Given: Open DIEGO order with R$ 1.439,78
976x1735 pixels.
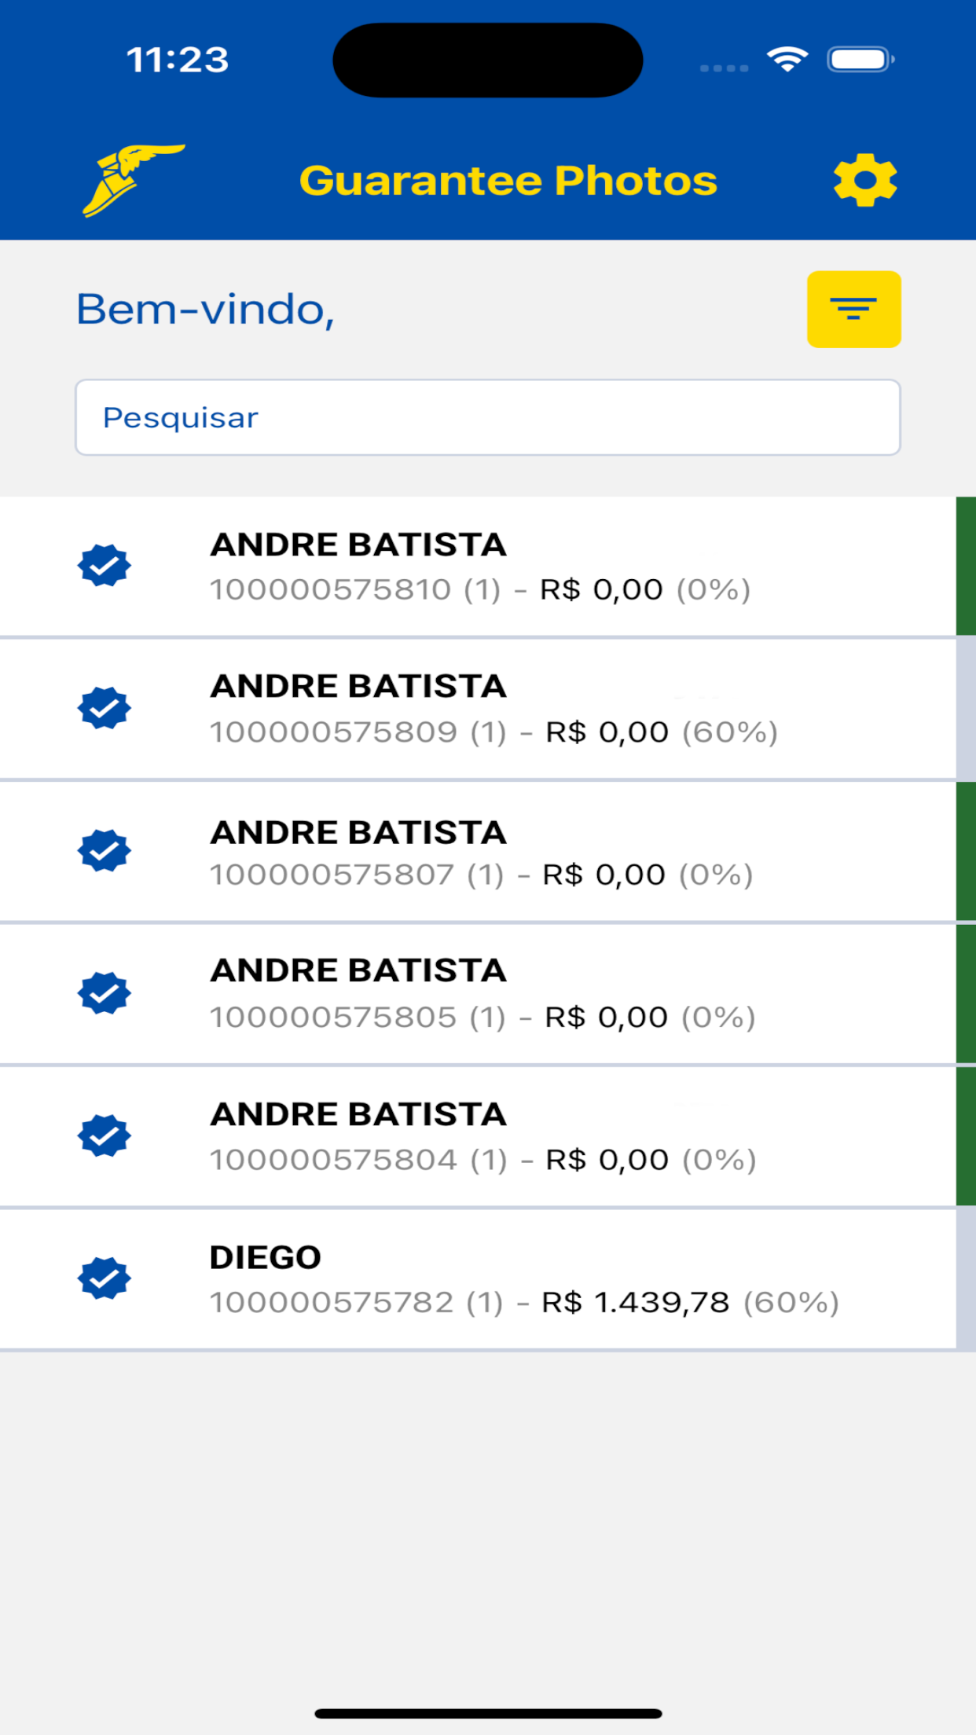Looking at the screenshot, I should [x=478, y=1279].
